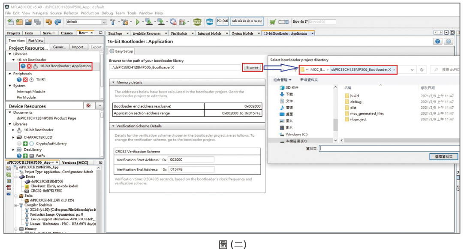Click the Browse button
The height and width of the screenshot is (249, 464).
[252, 67]
